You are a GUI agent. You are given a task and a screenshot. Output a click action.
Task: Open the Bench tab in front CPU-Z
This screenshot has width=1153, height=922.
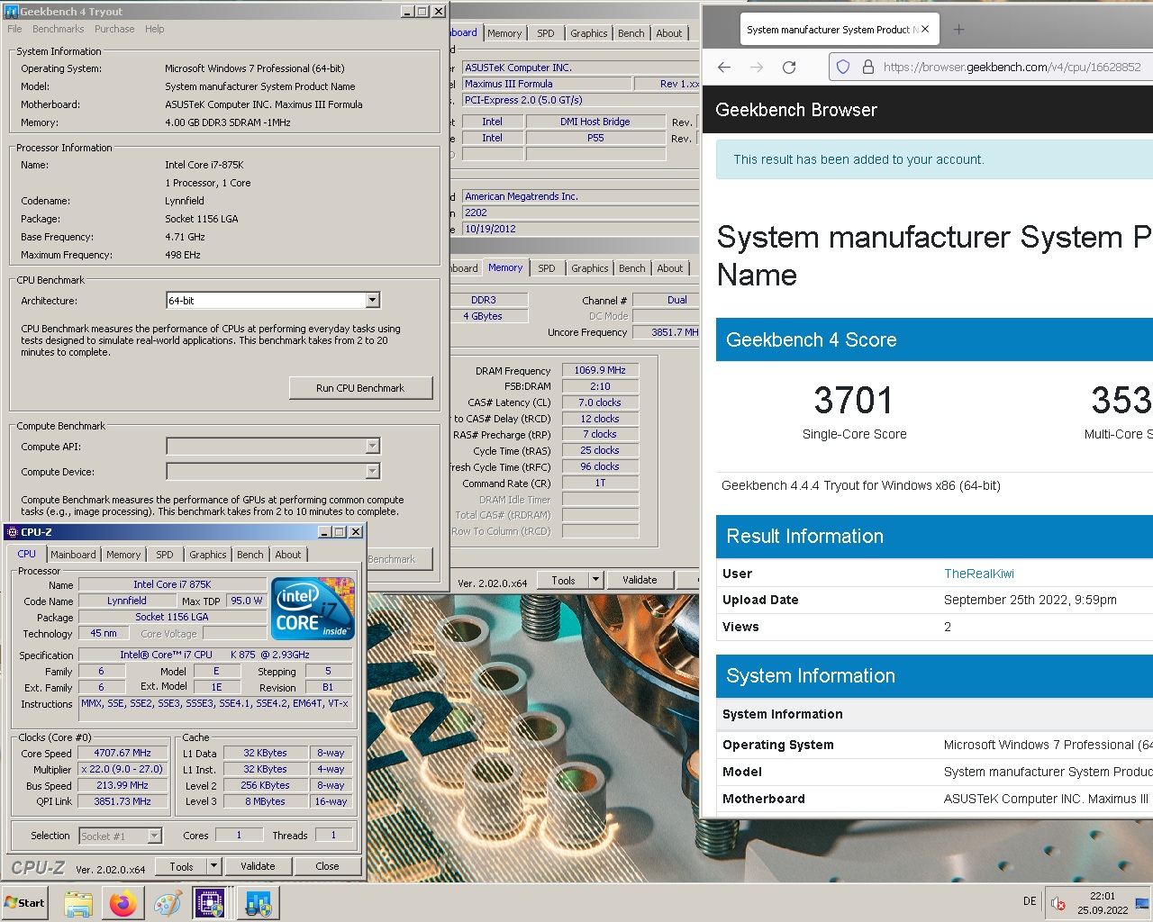250,555
